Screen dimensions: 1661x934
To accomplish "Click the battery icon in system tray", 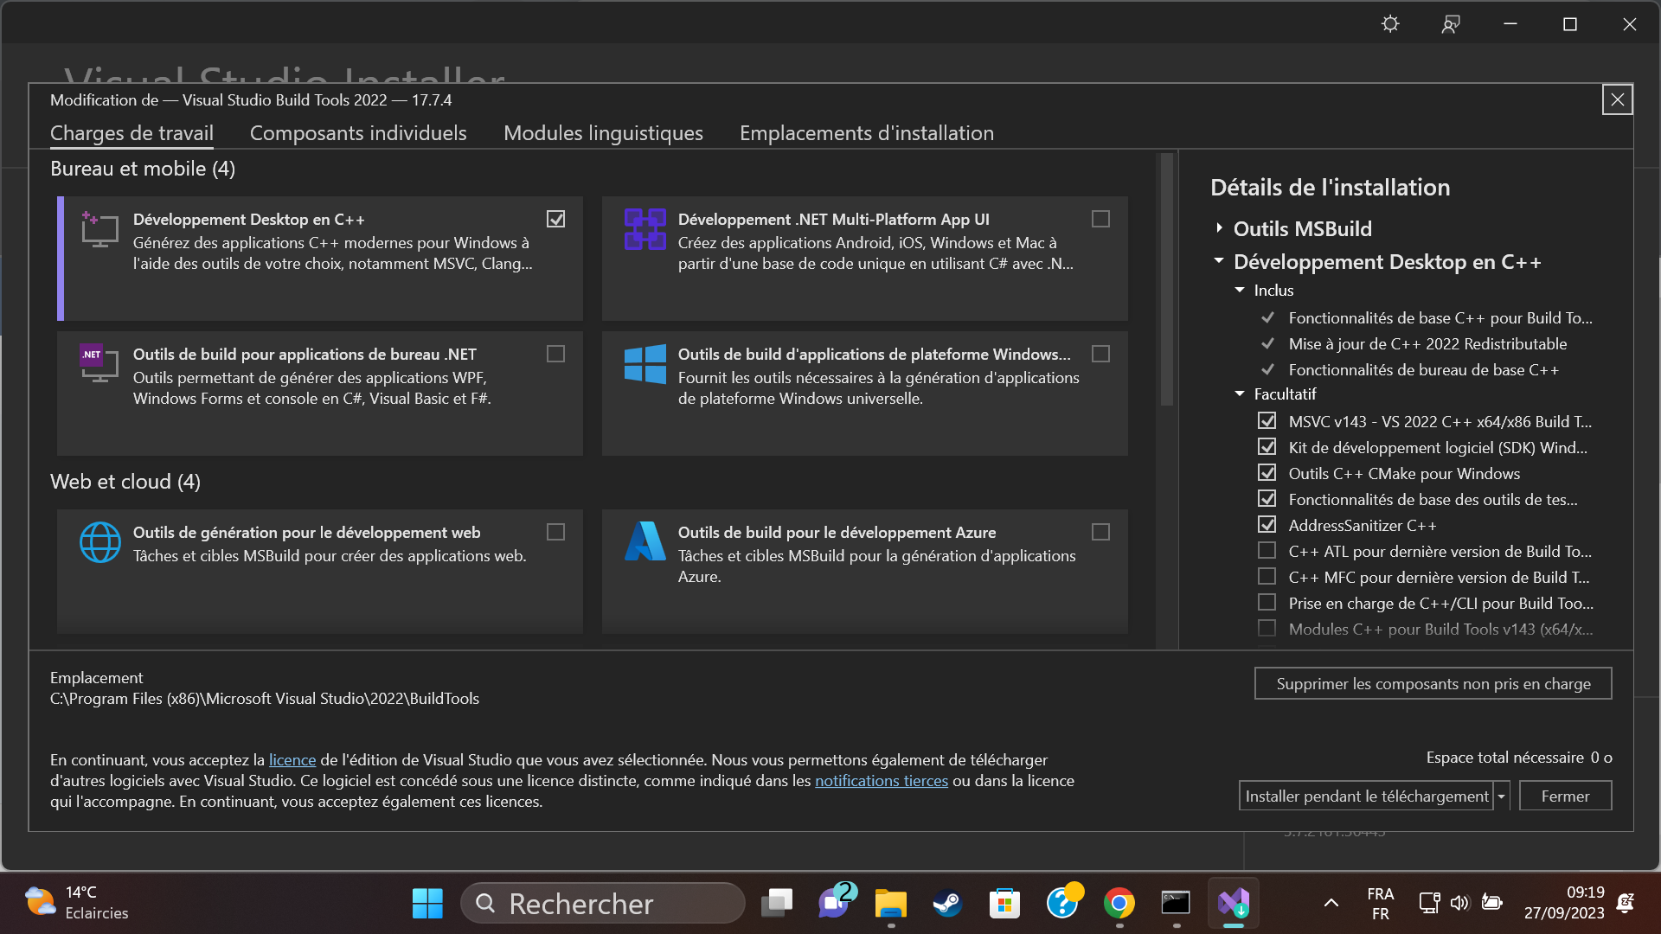I will [x=1491, y=903].
